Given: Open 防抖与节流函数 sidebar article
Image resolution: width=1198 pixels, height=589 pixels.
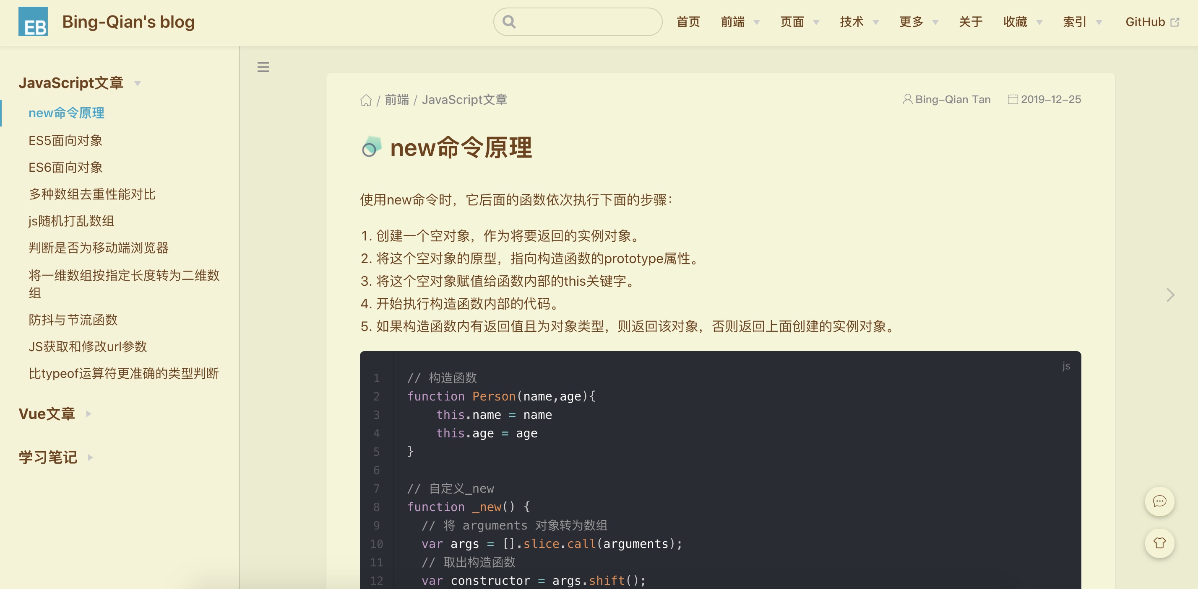Looking at the screenshot, I should tap(73, 320).
